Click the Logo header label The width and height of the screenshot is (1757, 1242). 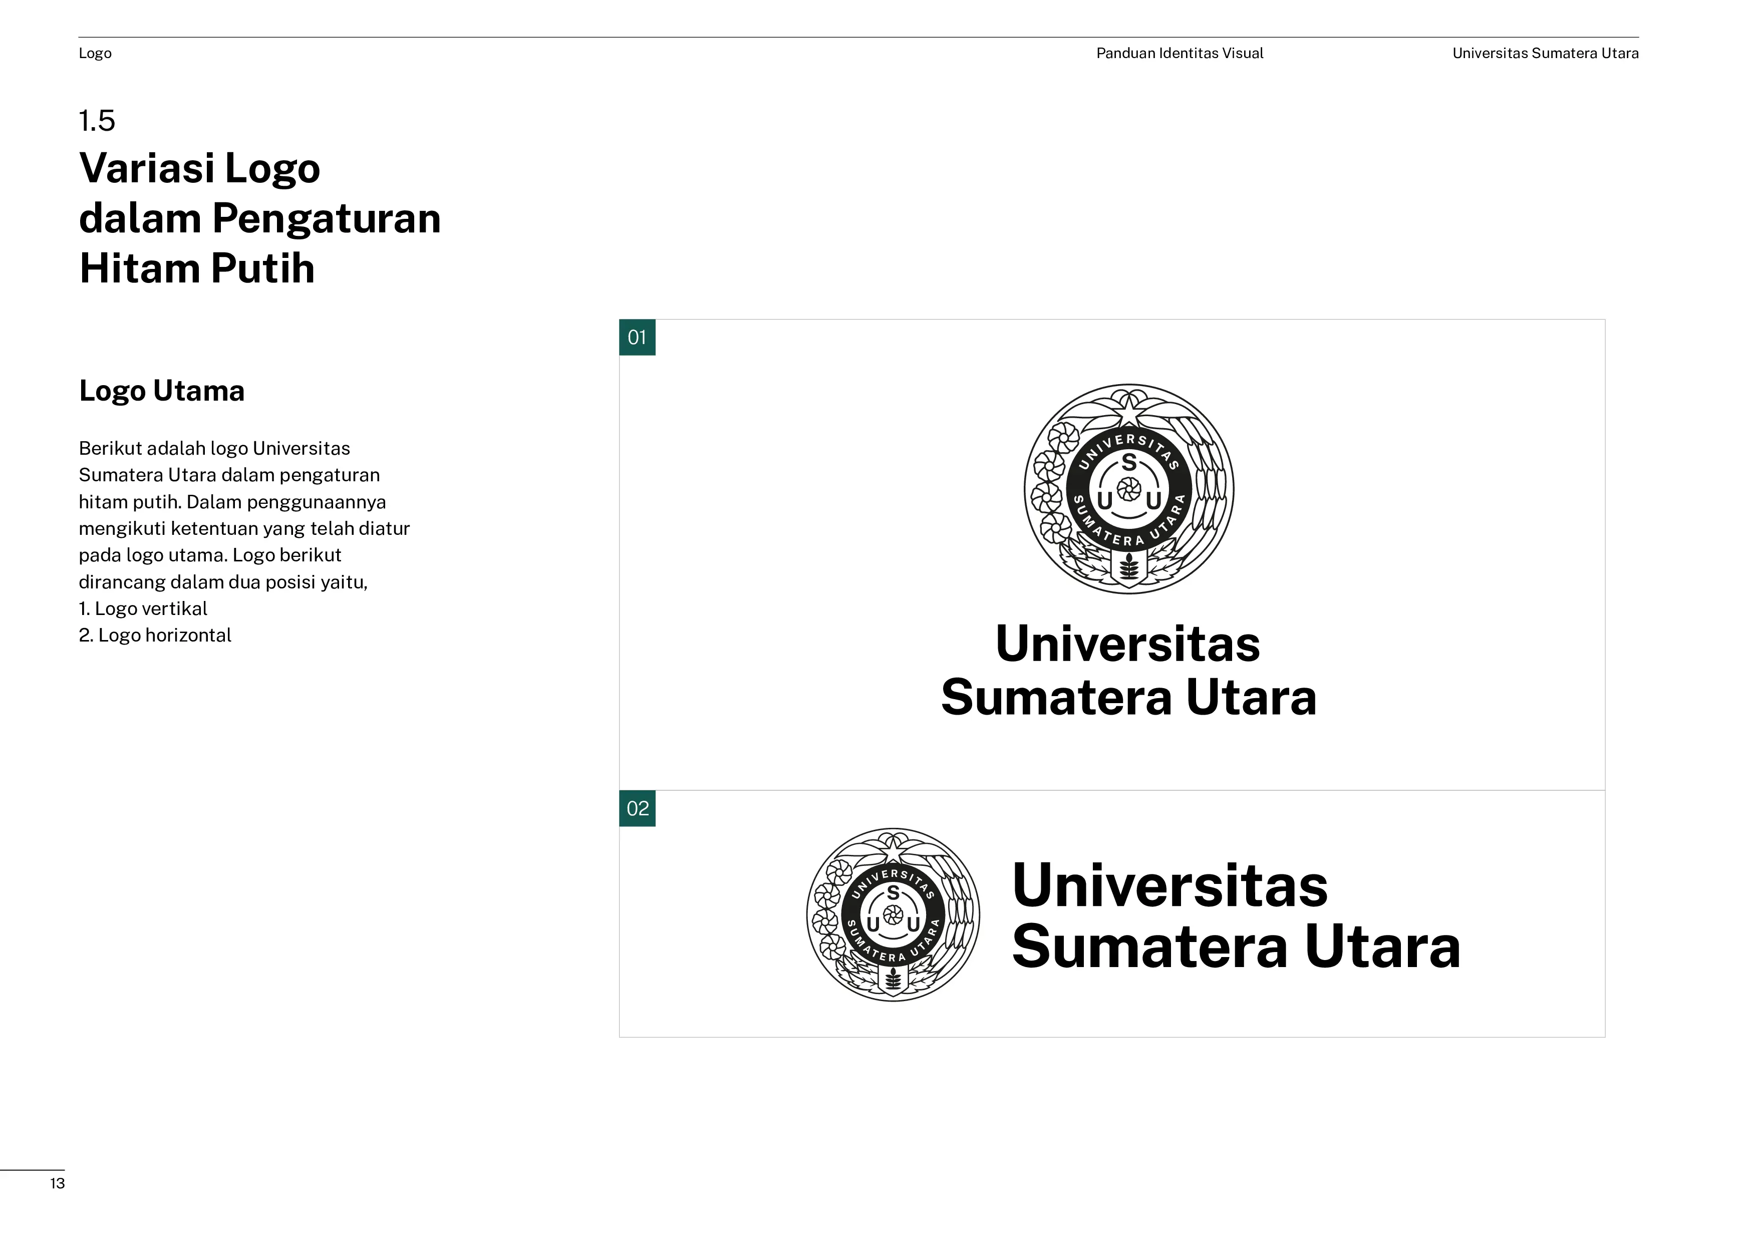(x=95, y=54)
